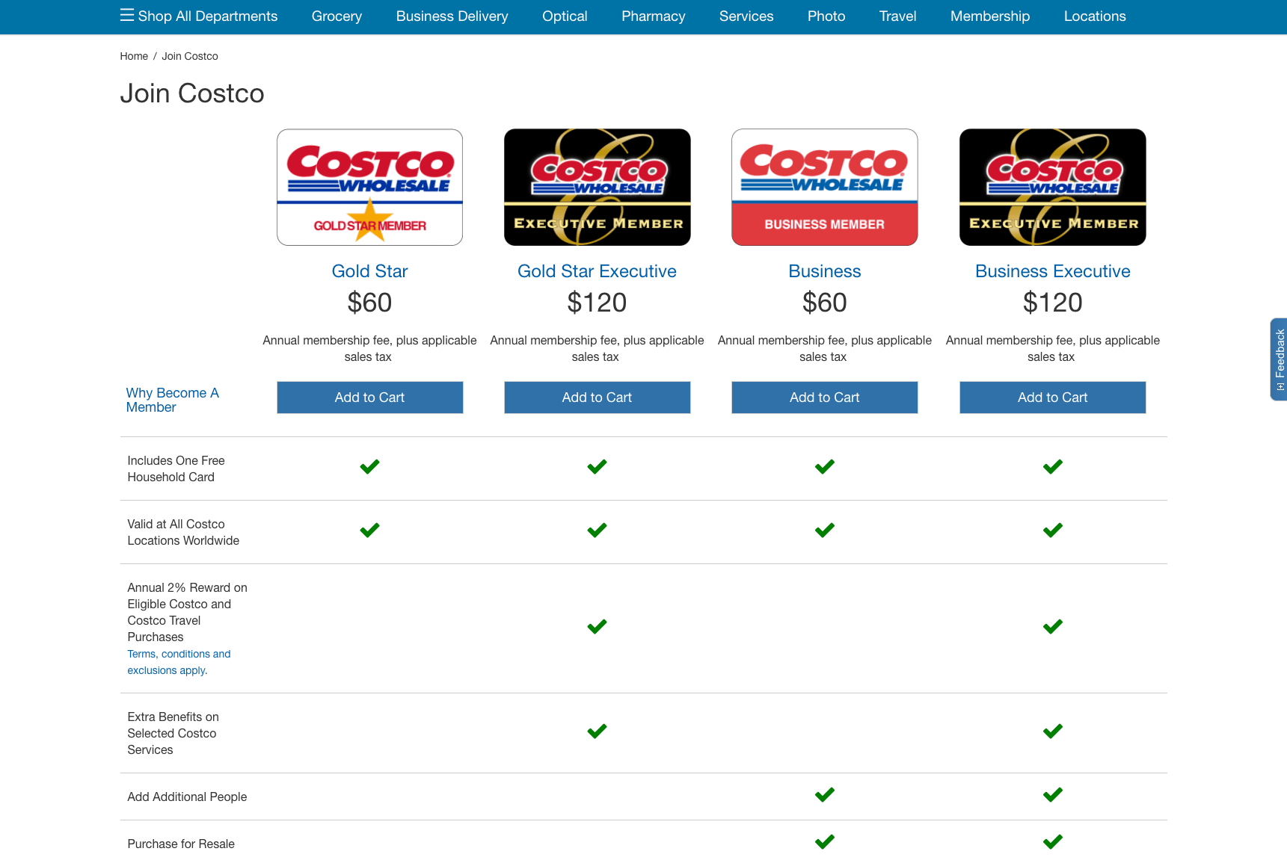Click Business Executive checkmark for Household Card

(x=1052, y=467)
